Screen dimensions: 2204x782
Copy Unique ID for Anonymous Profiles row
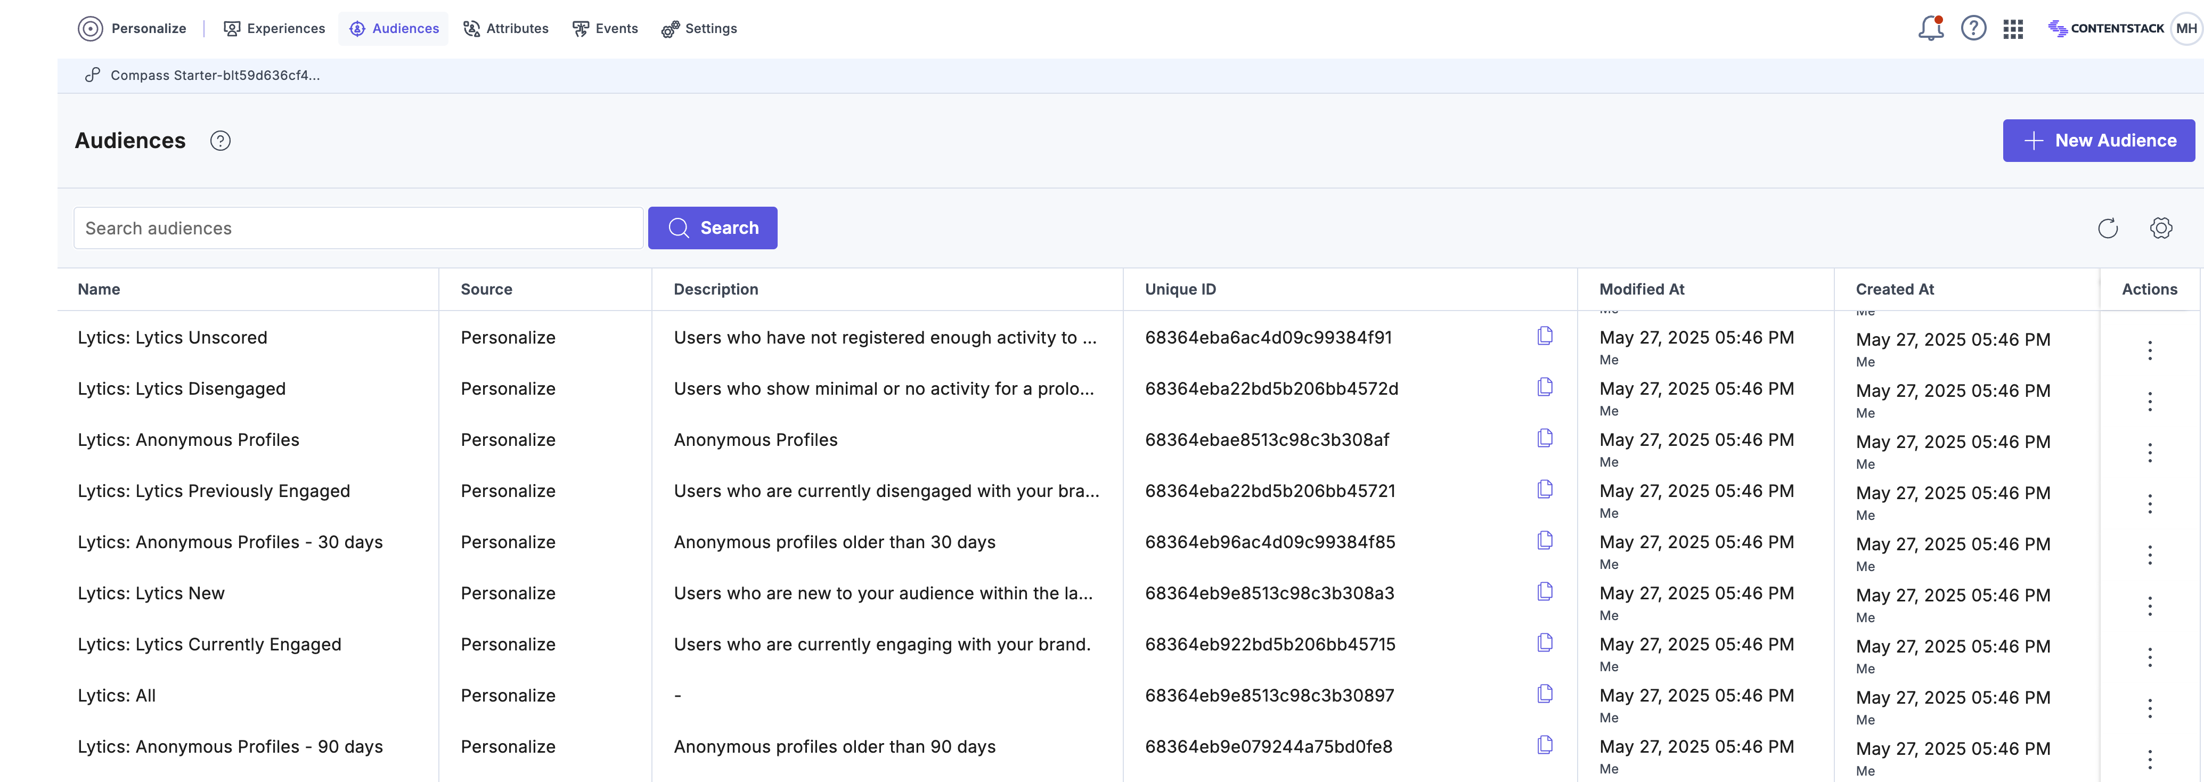1544,438
